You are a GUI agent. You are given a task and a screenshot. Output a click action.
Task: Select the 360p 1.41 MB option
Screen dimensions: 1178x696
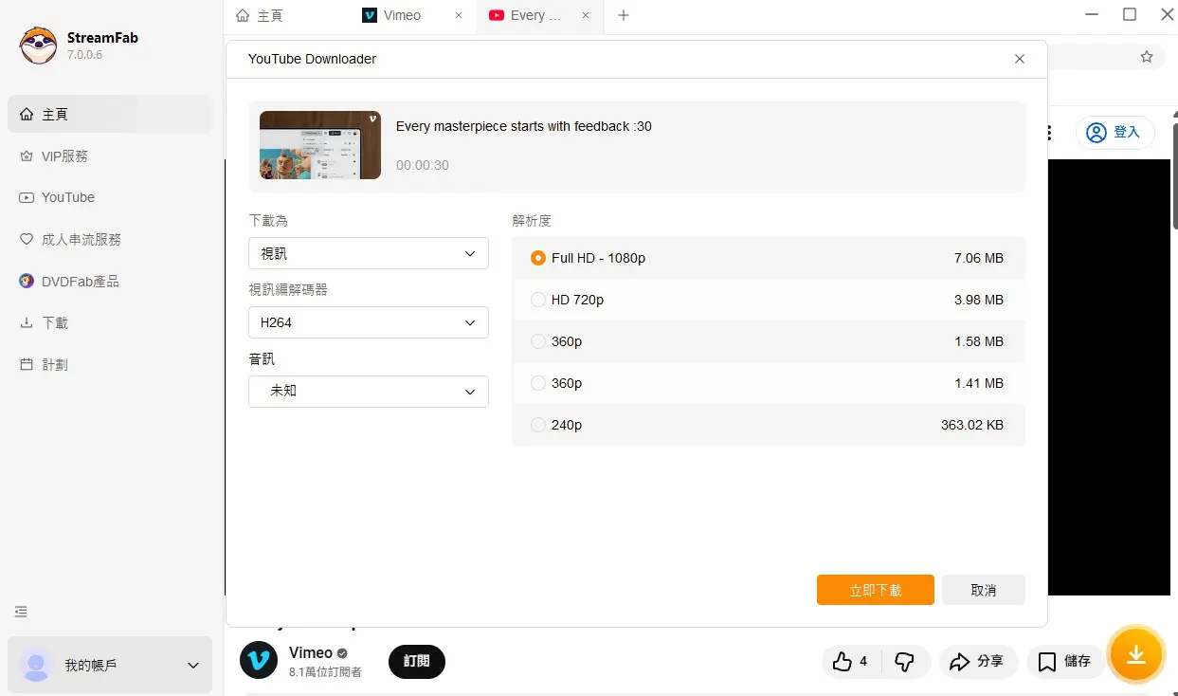tap(769, 383)
